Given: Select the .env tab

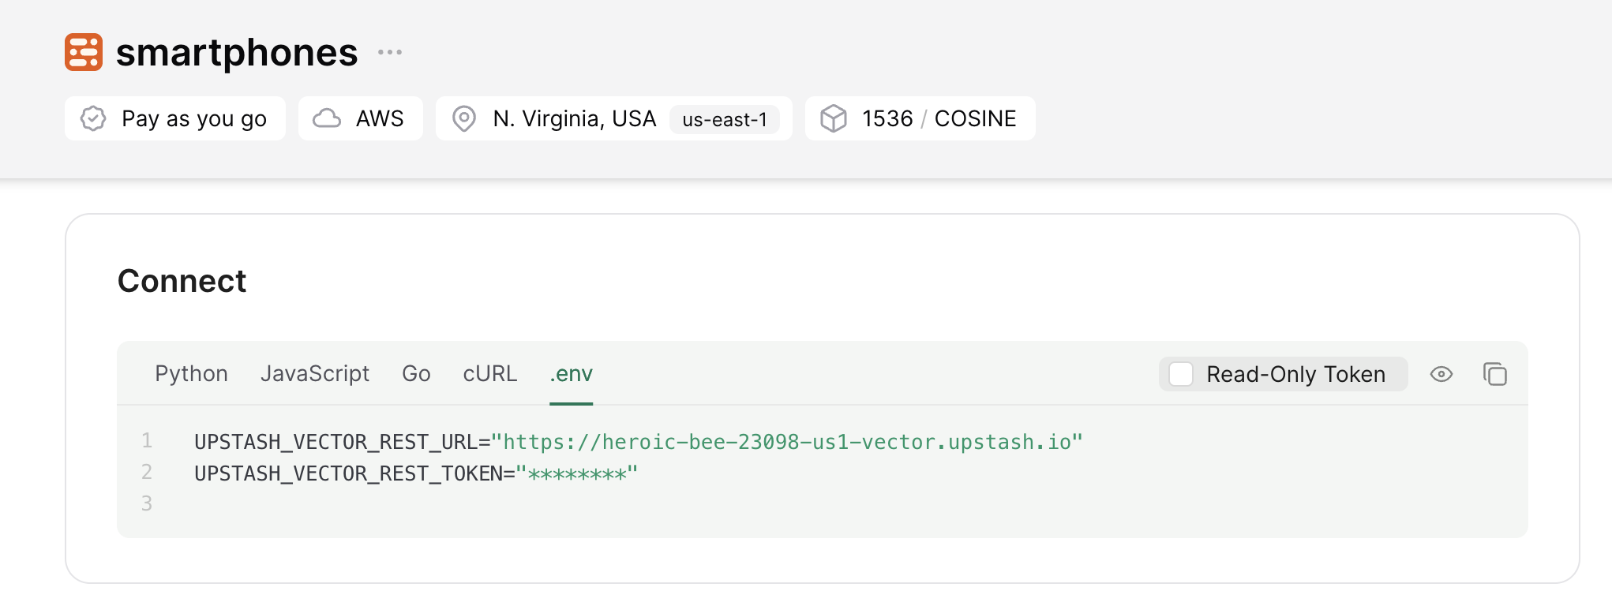Looking at the screenshot, I should pos(571,374).
